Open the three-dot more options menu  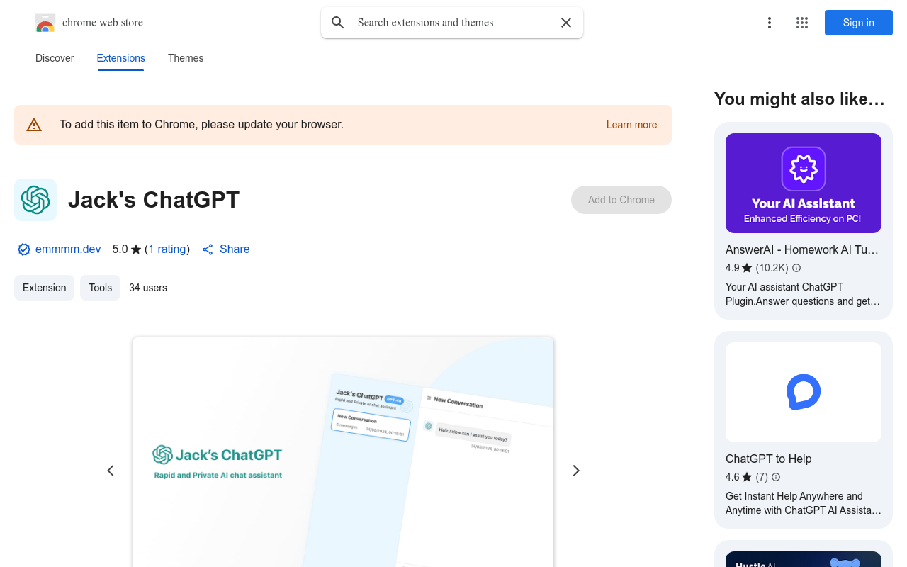tap(770, 23)
